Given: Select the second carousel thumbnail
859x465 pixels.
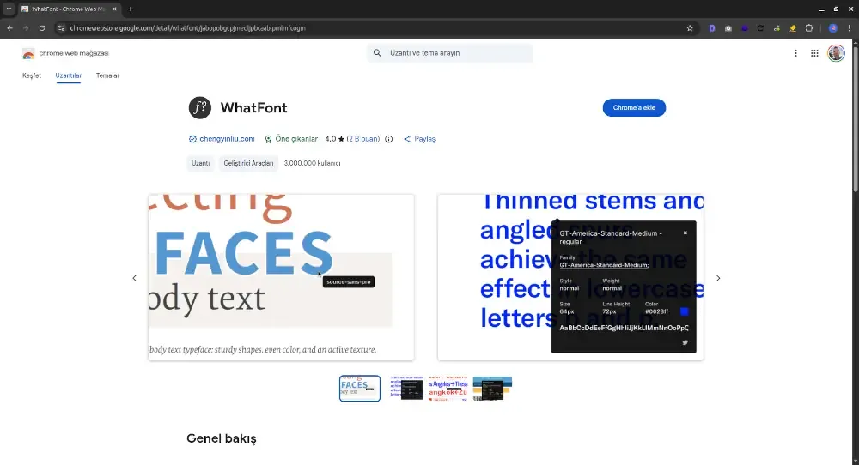Looking at the screenshot, I should point(405,389).
